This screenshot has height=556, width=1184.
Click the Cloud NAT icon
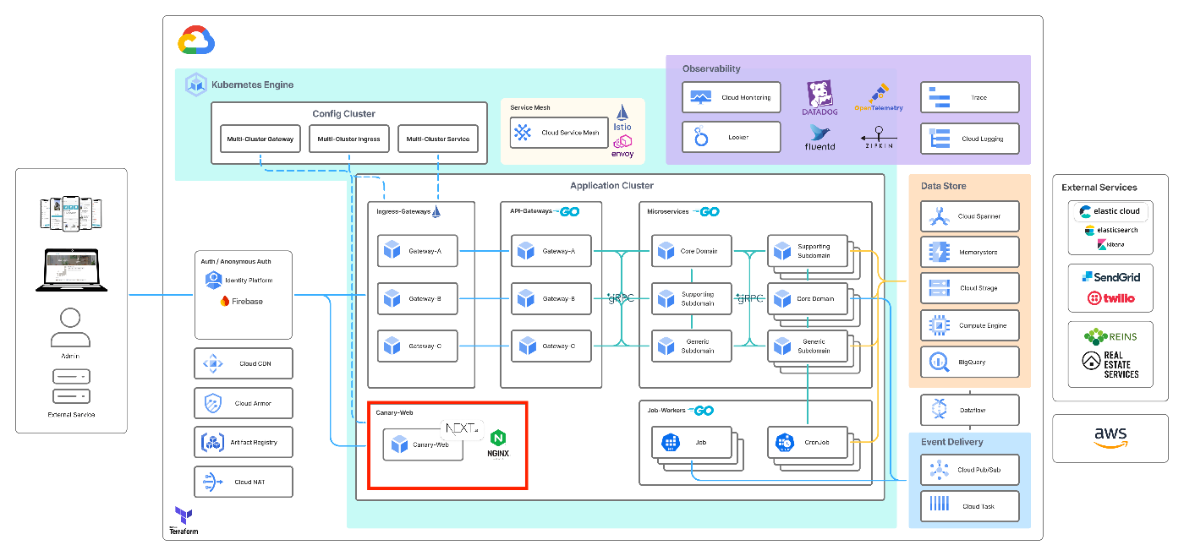click(211, 482)
